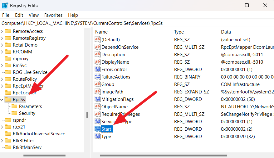
Task: Click the Start DWORD value icon
Action: 97,129
